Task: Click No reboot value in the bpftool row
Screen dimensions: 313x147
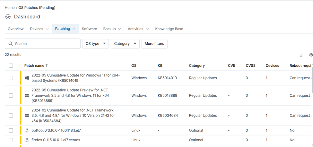Action: pyautogui.click(x=292, y=130)
